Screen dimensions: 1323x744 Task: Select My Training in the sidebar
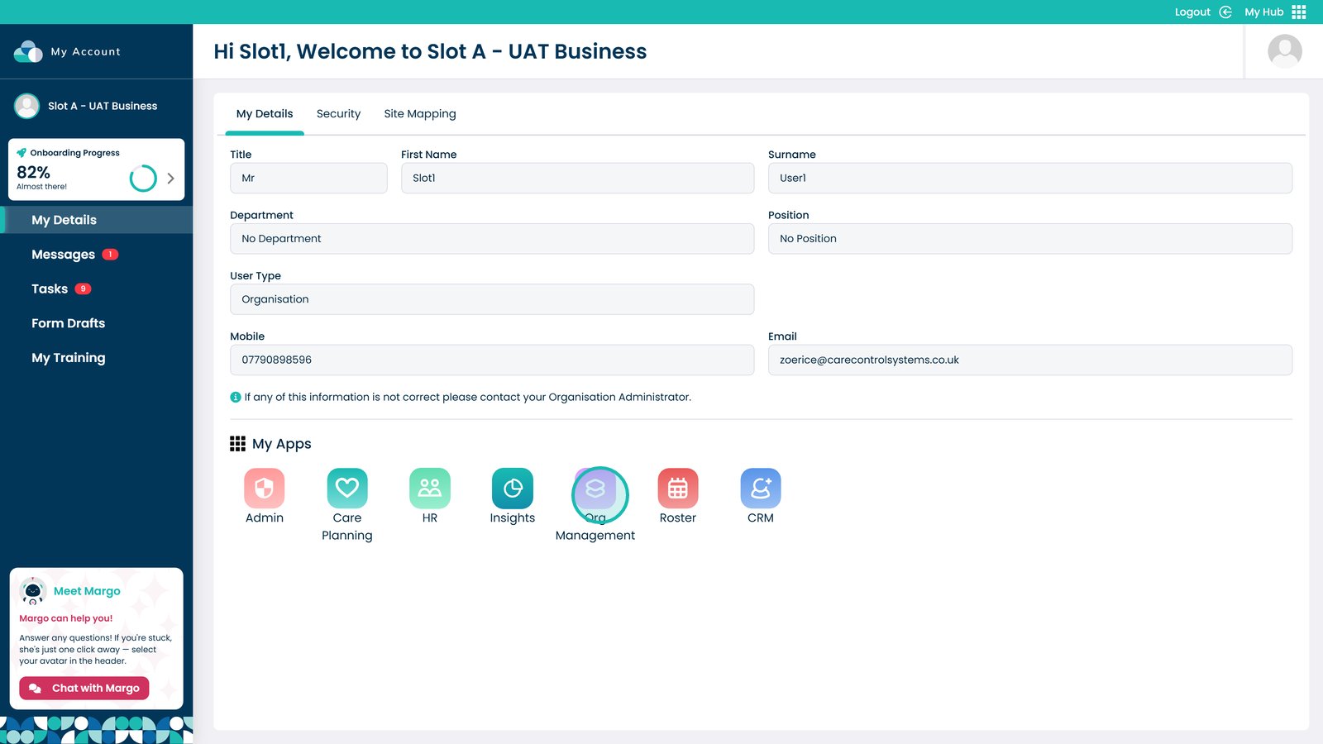coord(68,358)
